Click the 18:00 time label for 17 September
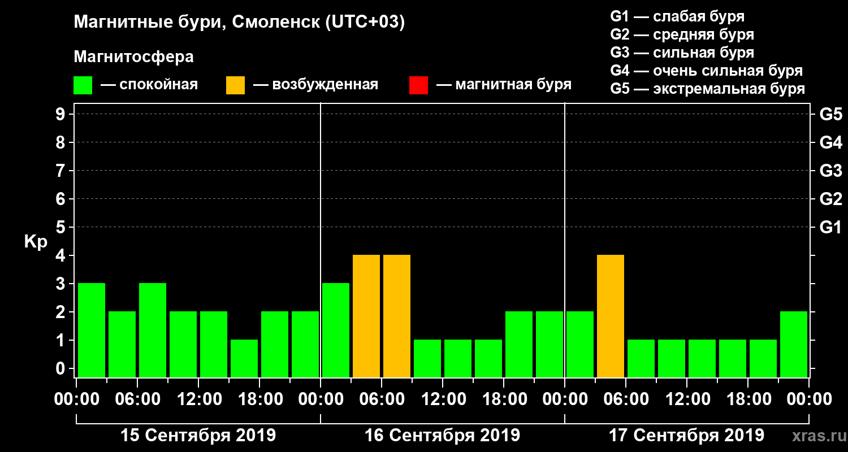Image resolution: width=848 pixels, height=452 pixels. [x=749, y=399]
